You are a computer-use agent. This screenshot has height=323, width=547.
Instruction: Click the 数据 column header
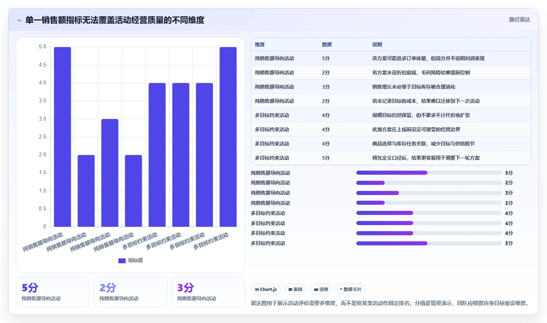327,45
